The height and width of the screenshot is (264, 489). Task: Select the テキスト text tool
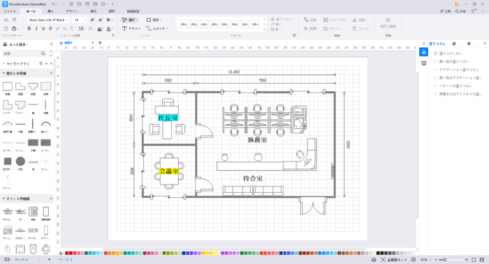point(131,29)
